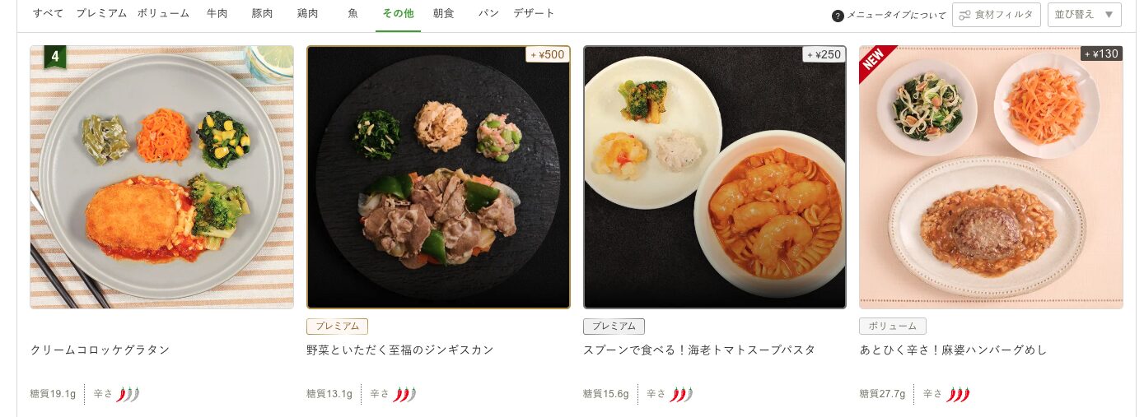Select the 魚 category tab
This screenshot has height=417, width=1144.
tap(353, 14)
